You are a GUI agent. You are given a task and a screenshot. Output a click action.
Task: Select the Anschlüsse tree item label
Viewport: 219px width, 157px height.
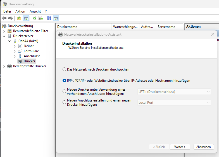tap(32, 56)
